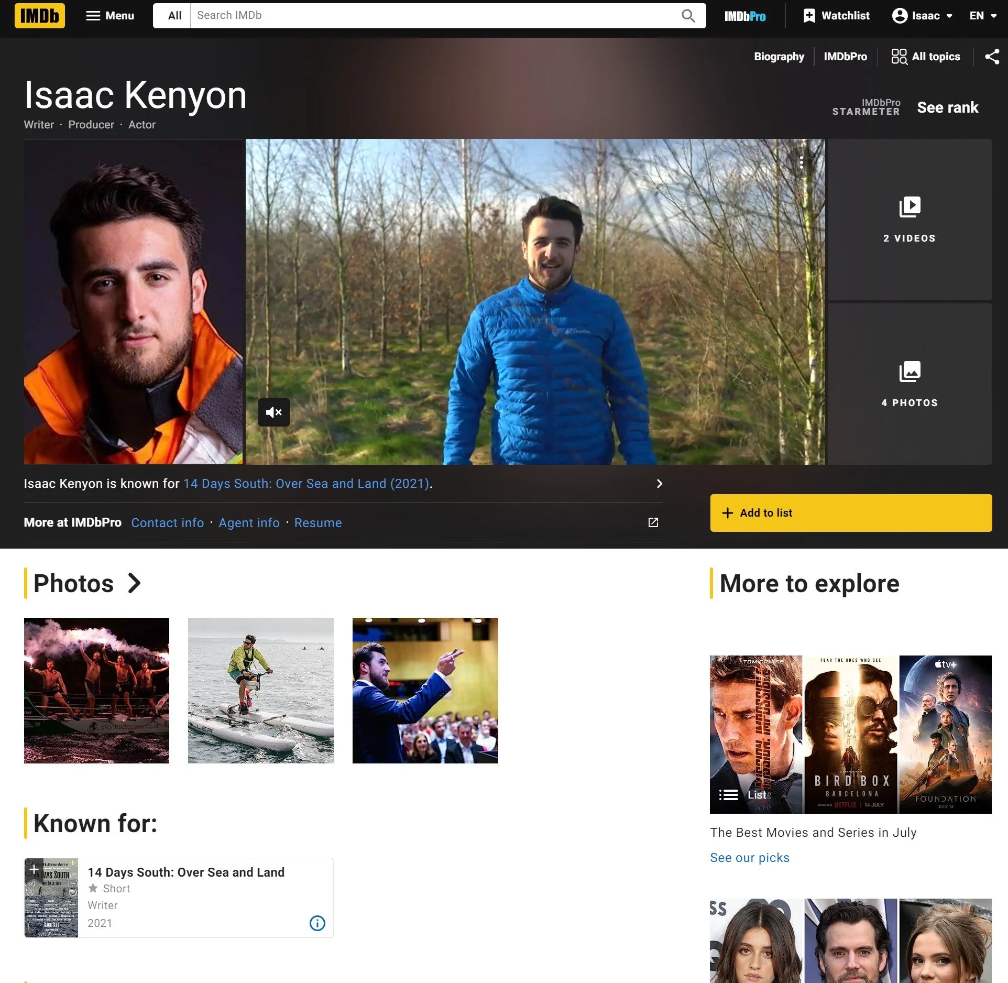Open the hamburger Menu
1008x983 pixels.
click(x=110, y=16)
